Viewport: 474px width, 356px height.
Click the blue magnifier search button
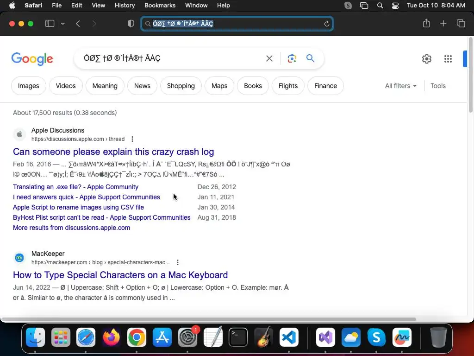[310, 58]
